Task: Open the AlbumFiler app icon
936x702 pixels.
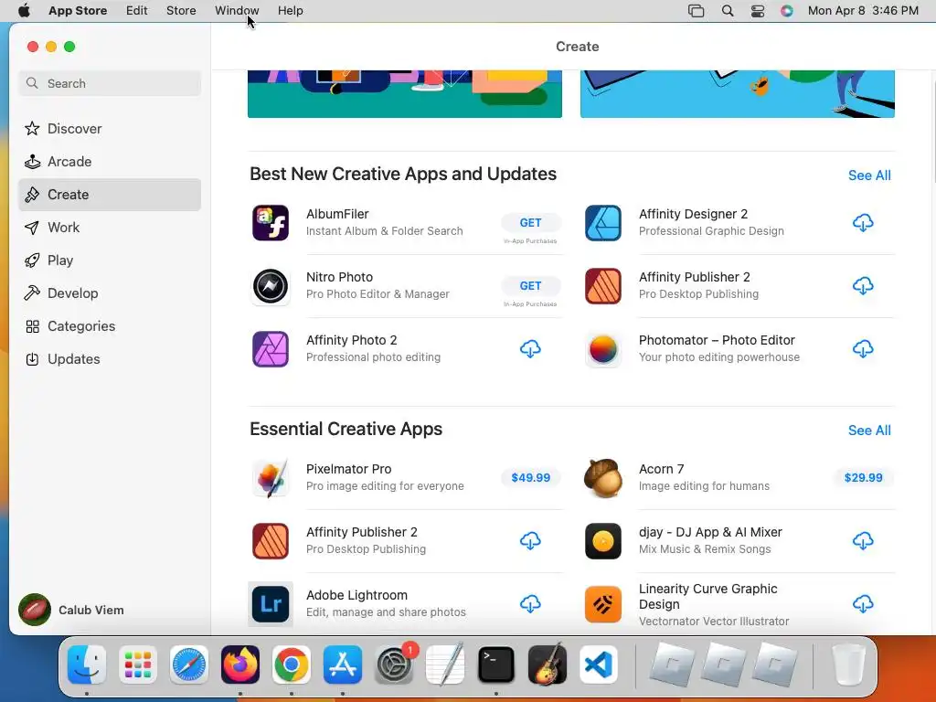Action: (x=271, y=223)
